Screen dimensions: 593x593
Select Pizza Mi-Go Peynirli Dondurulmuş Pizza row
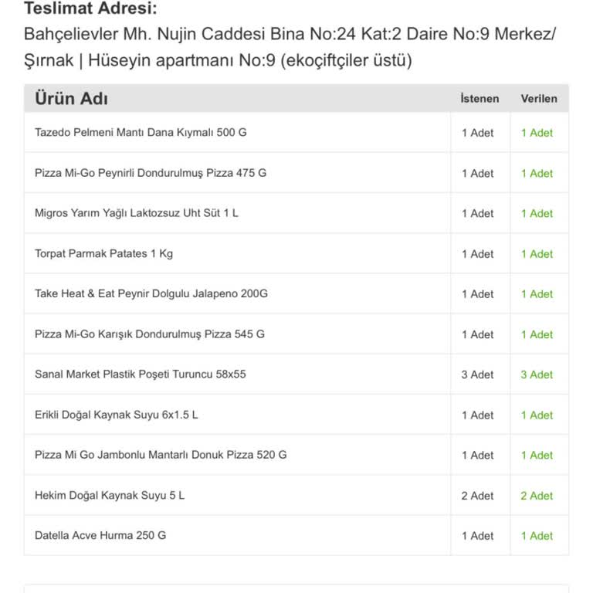tap(151, 173)
